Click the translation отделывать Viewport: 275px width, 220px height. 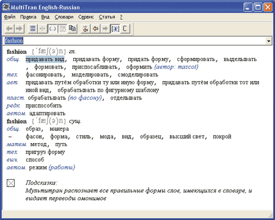click(x=126, y=98)
